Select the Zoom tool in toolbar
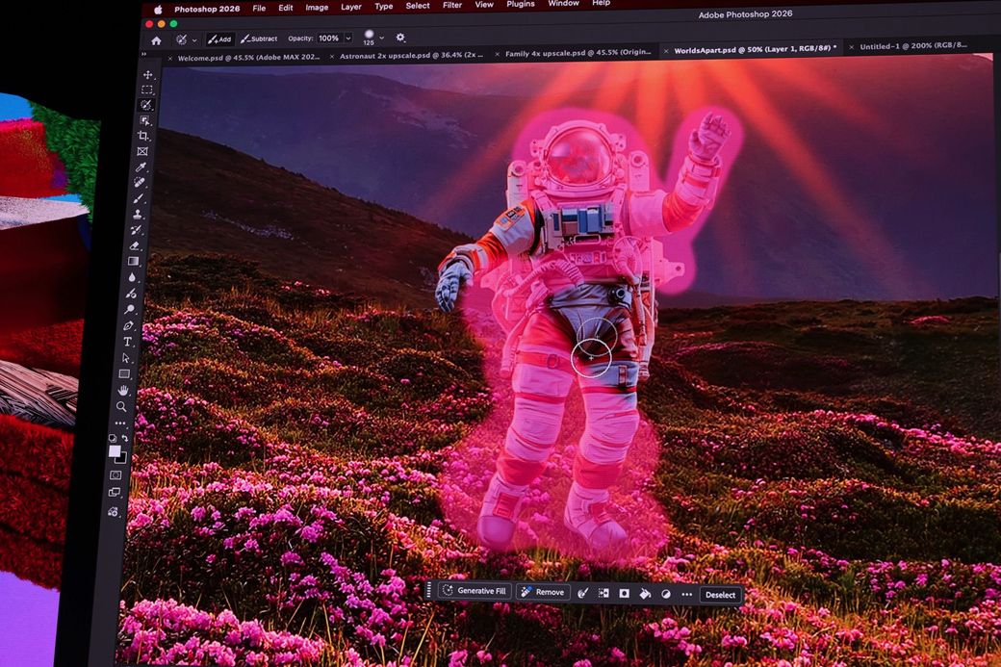 pyautogui.click(x=121, y=406)
